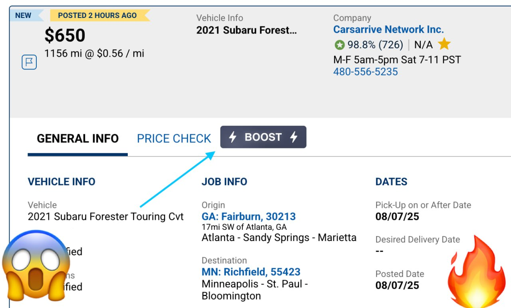The width and height of the screenshot is (511, 308).
Task: Click the 98.8% (726) rating text
Action: coord(375,45)
